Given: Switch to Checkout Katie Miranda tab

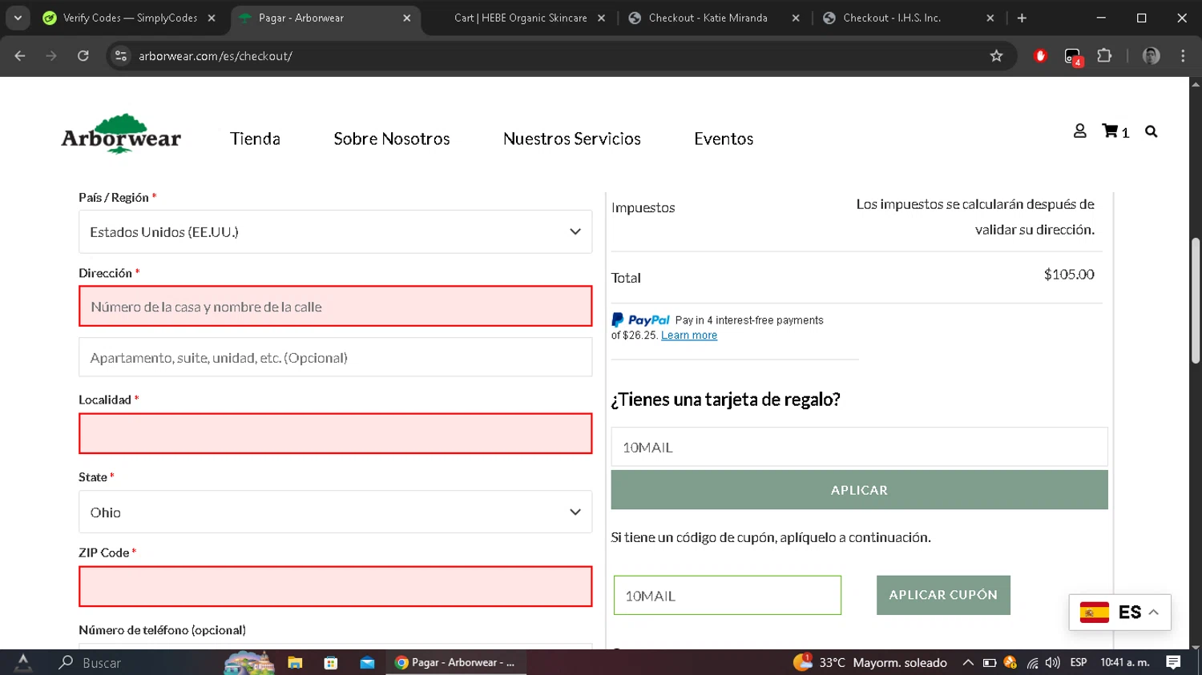Looking at the screenshot, I should [708, 18].
